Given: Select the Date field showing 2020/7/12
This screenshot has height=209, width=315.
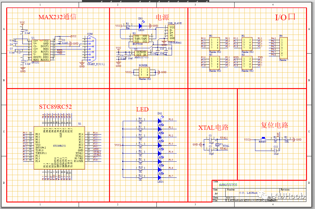Looking at the screenshot, I should pos(230,197).
